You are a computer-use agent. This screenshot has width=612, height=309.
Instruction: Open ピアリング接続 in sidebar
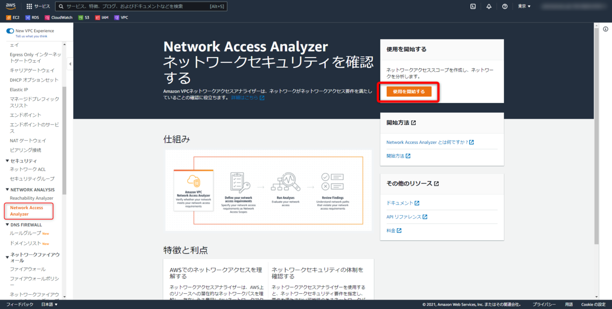click(25, 150)
